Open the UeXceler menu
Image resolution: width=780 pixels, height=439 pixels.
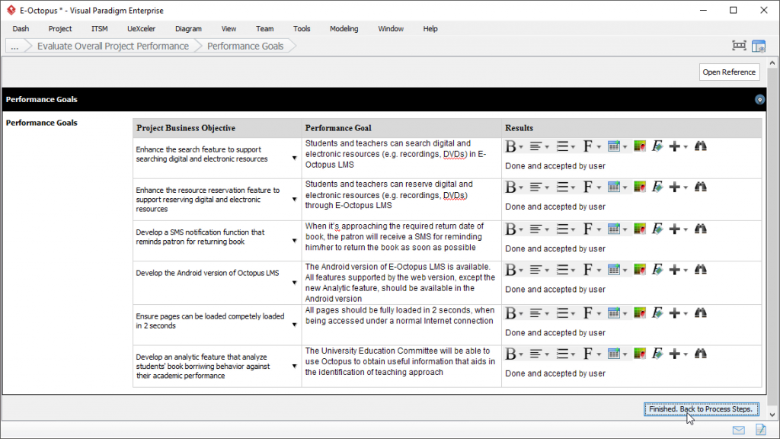141,29
